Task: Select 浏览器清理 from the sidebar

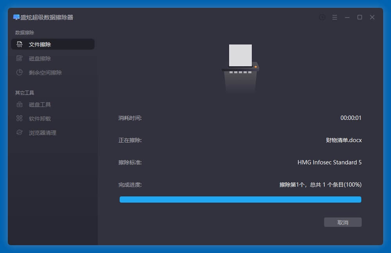Action: 43,133
